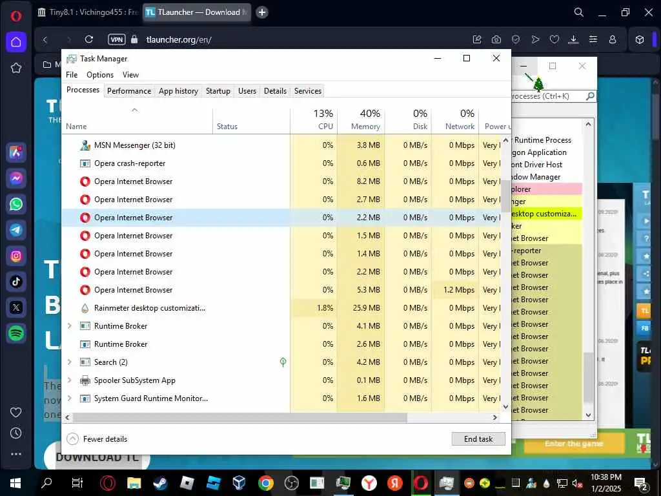661x496 pixels.
Task: Select Opera crash-reporter process
Action: [x=281, y=163]
